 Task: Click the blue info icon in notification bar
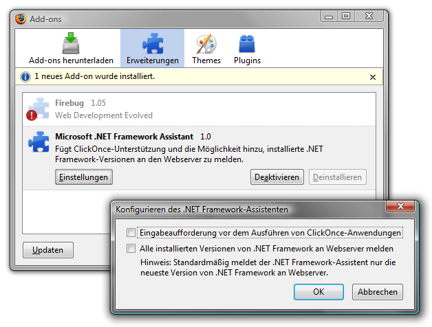[25, 77]
